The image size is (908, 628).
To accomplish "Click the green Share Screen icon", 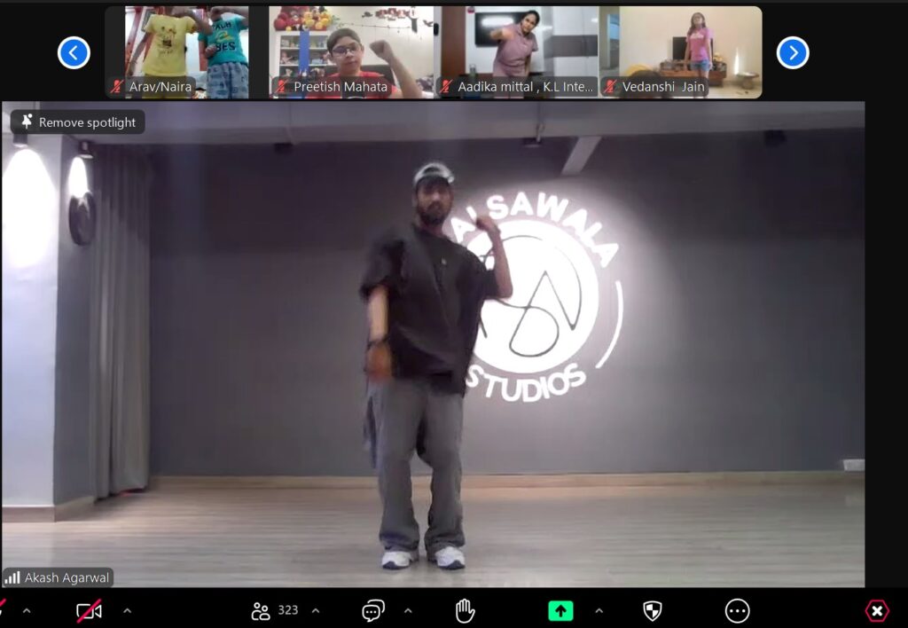I will [x=560, y=610].
